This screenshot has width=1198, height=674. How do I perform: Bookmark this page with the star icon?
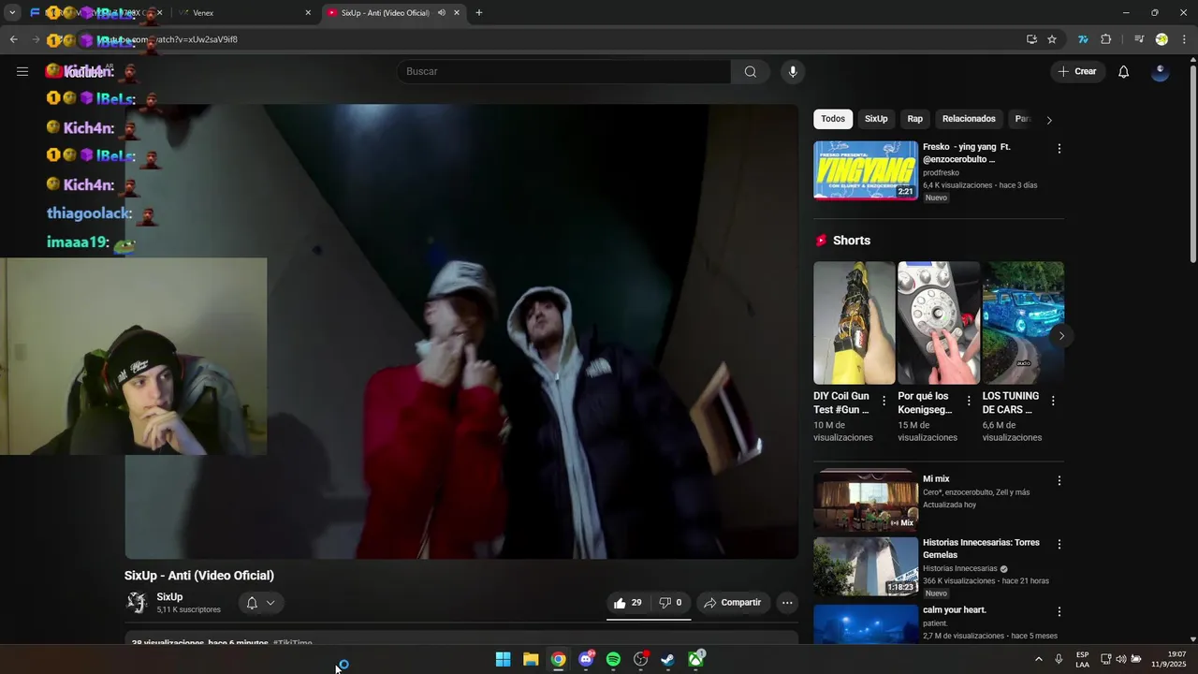pos(1052,39)
